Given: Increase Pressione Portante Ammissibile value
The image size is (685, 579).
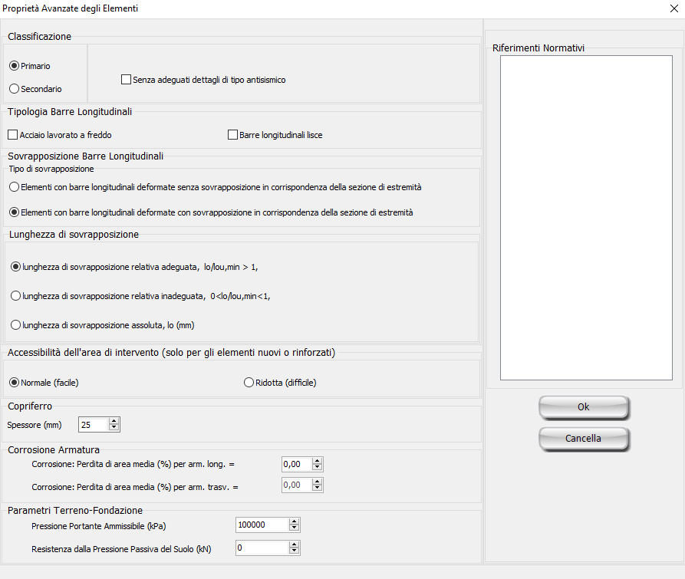Looking at the screenshot, I should pos(294,521).
